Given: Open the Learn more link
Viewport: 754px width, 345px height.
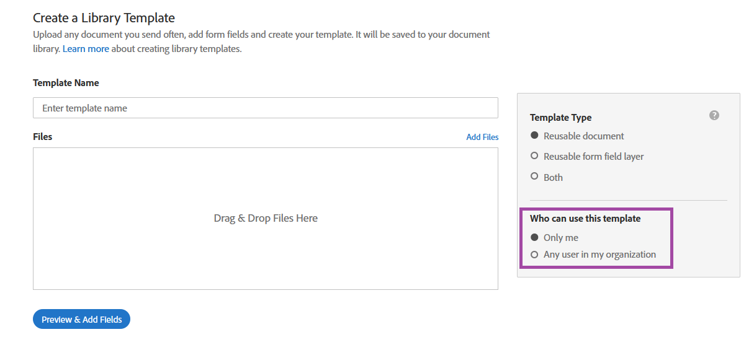Looking at the screenshot, I should [x=86, y=48].
